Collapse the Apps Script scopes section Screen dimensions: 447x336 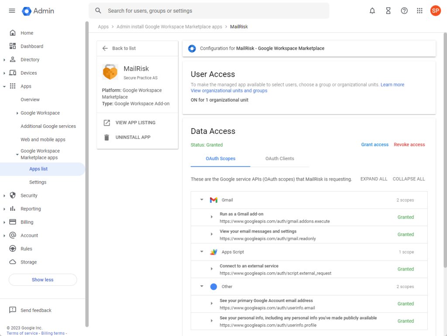click(x=202, y=252)
